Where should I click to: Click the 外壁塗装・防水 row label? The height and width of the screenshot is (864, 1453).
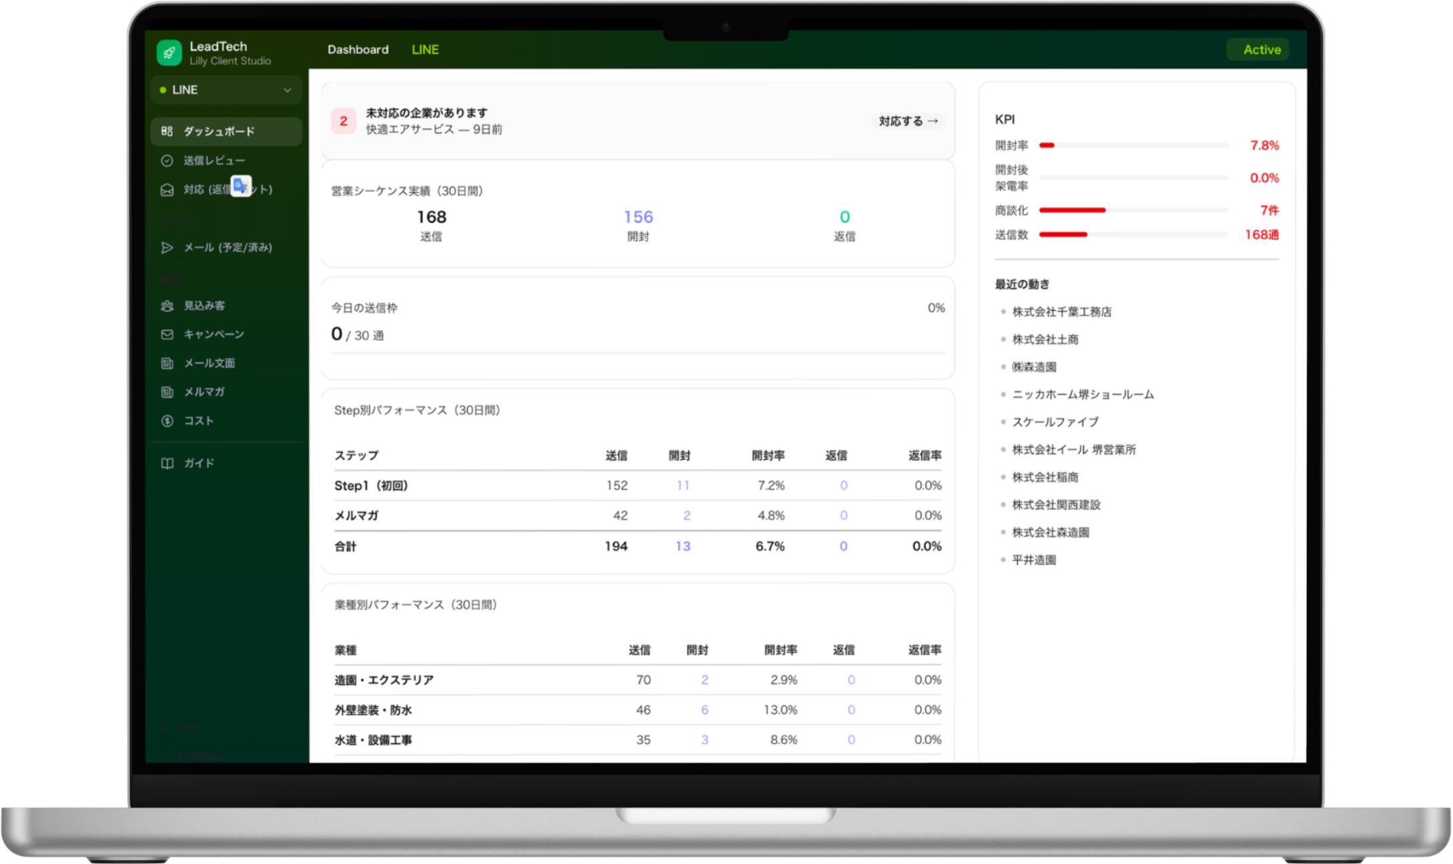pyautogui.click(x=373, y=710)
